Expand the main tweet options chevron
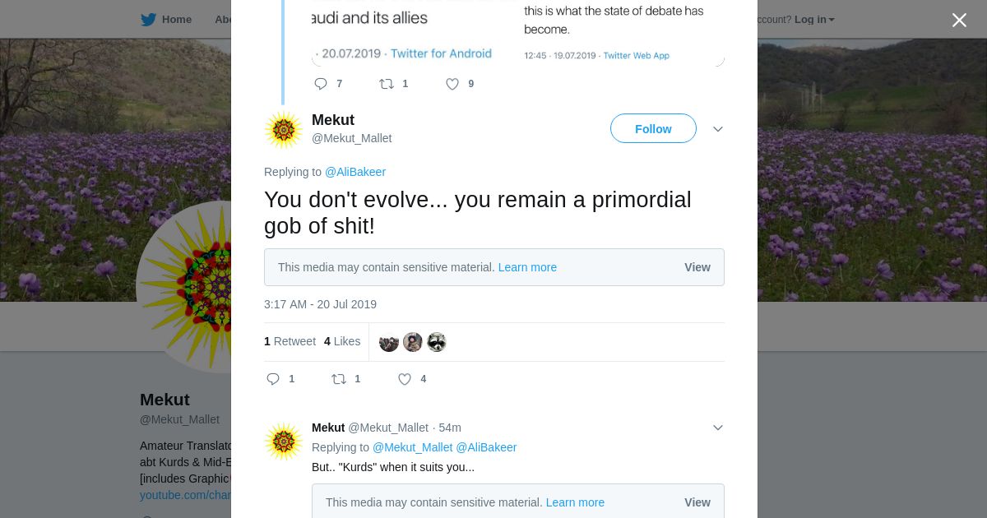Screen dimensions: 987x518 click(718, 129)
